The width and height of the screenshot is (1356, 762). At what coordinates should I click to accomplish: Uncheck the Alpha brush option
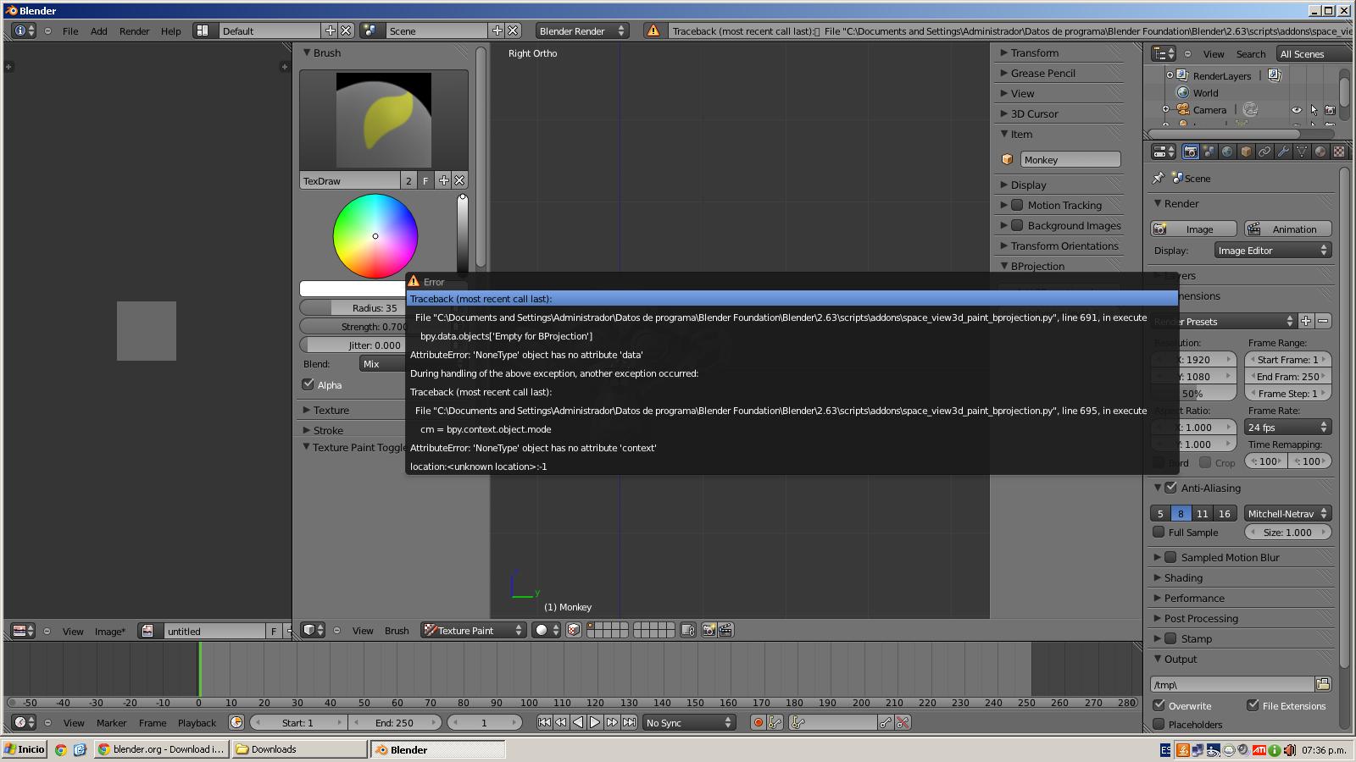[308, 384]
